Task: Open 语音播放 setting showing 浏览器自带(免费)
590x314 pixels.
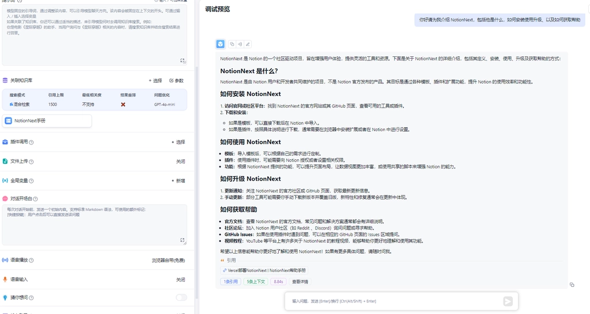Action: (168, 261)
